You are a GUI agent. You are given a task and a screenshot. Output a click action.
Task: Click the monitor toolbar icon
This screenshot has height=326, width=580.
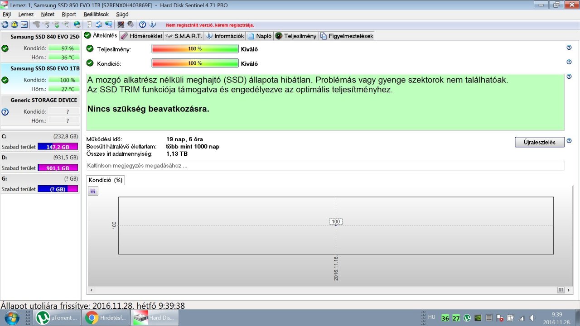coord(121,24)
